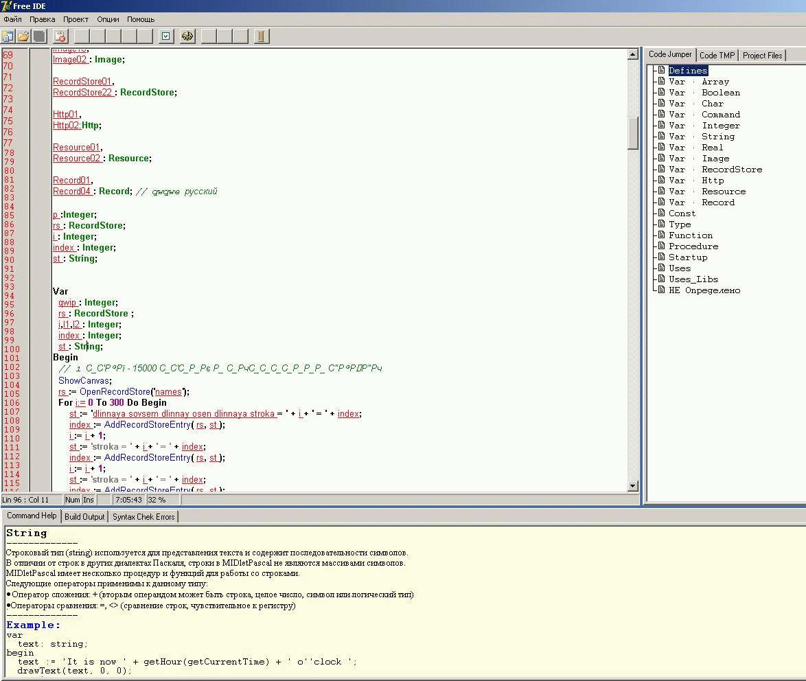The width and height of the screenshot is (806, 681).
Task: Select the Uses_Libs tree item
Action: coord(693,279)
